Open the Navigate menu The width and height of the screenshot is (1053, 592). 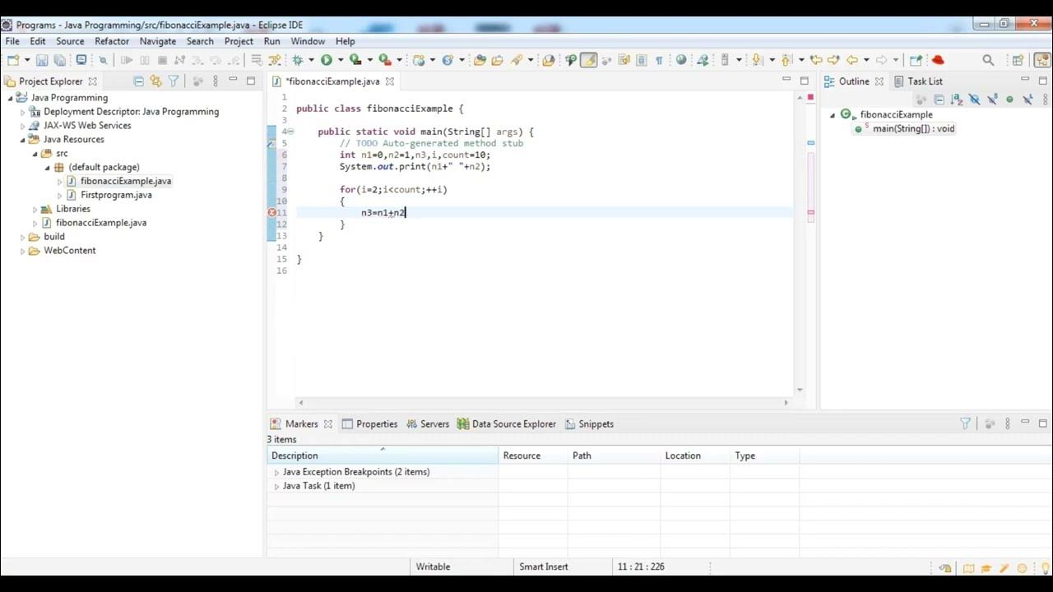[158, 41]
